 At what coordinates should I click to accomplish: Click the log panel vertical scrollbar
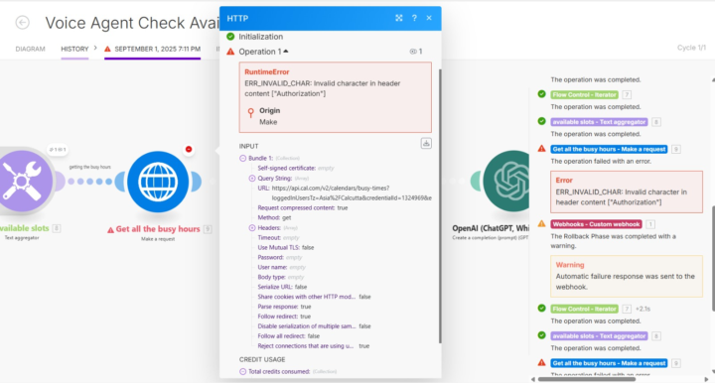tap(713, 259)
